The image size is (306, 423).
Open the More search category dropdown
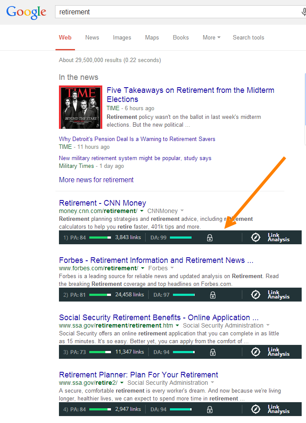[x=212, y=37]
